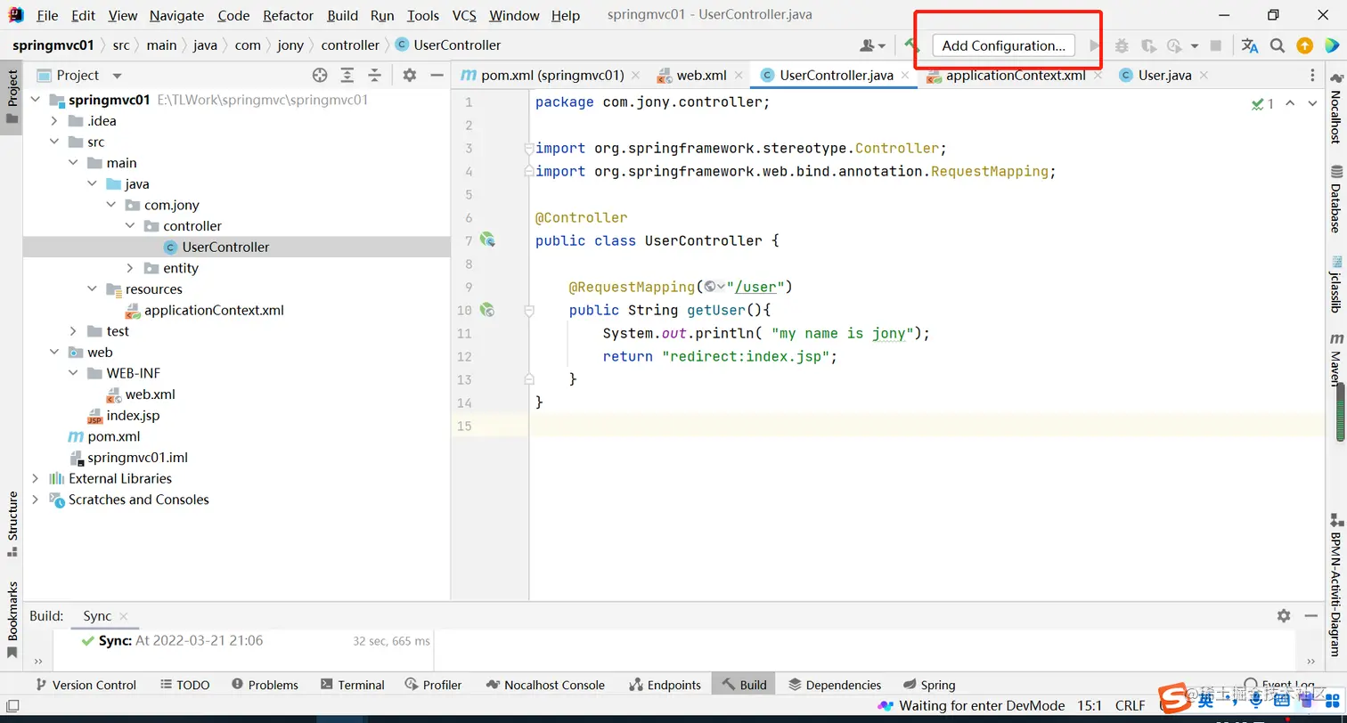Screen dimensions: 1347x723
Task: Click the URL mapping globe dropdown in RequestMapping
Action: (714, 287)
